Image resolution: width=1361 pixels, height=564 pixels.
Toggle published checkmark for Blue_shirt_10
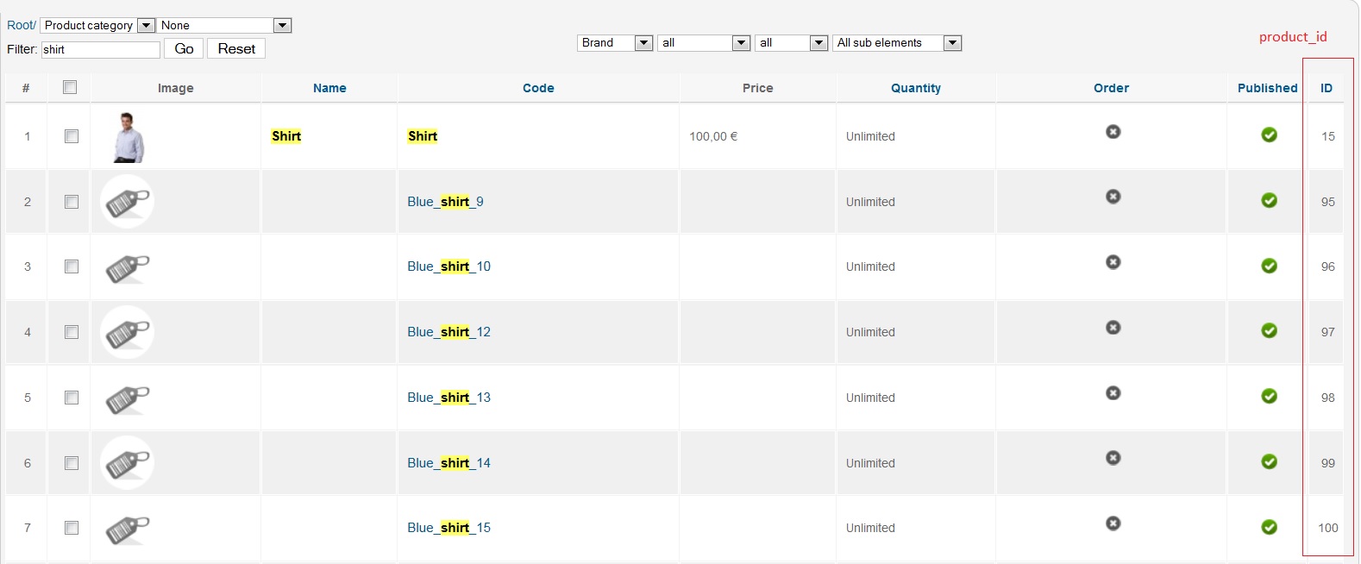pyautogui.click(x=1270, y=266)
